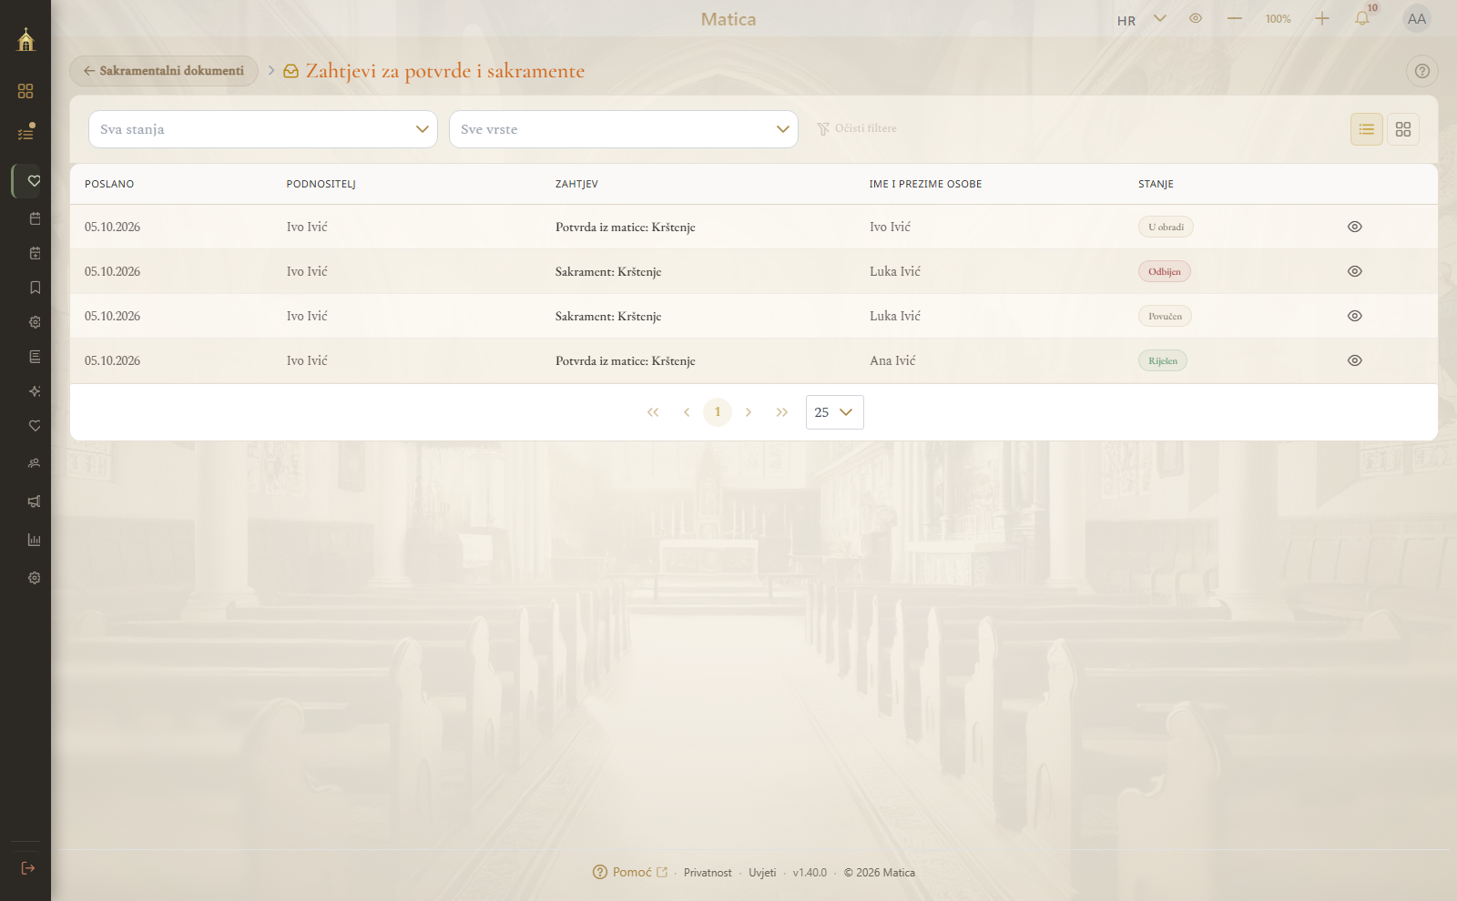Screen dimensions: 1457x901
Task: View the 'Odbijen' request details
Action: pyautogui.click(x=1355, y=271)
